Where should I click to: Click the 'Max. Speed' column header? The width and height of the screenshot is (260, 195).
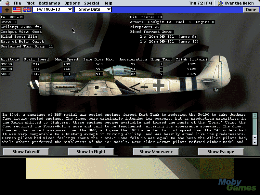(x=67, y=59)
